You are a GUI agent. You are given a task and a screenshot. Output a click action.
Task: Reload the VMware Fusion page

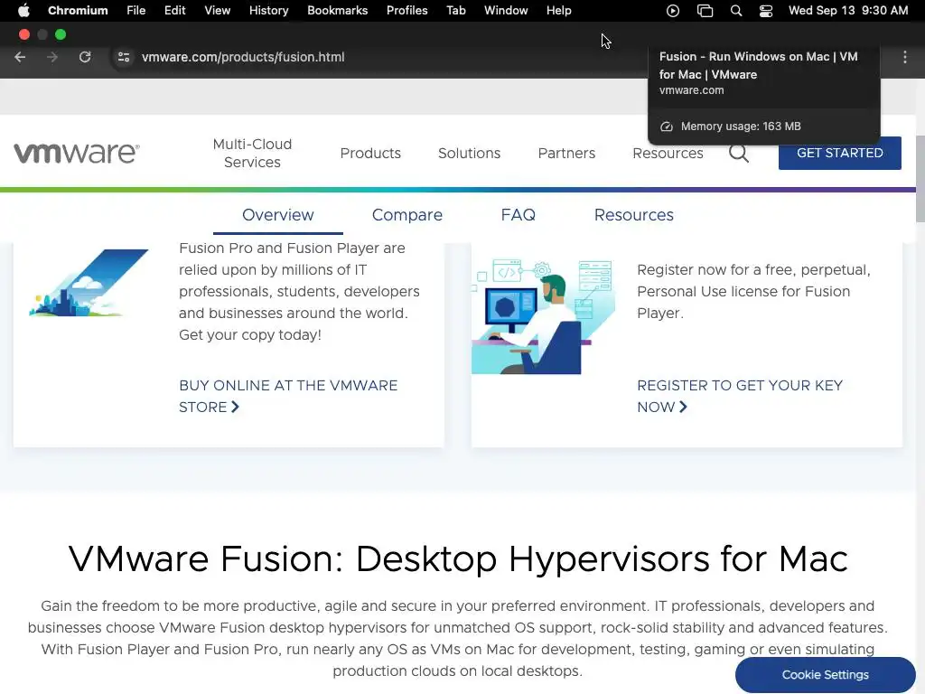[x=85, y=57]
